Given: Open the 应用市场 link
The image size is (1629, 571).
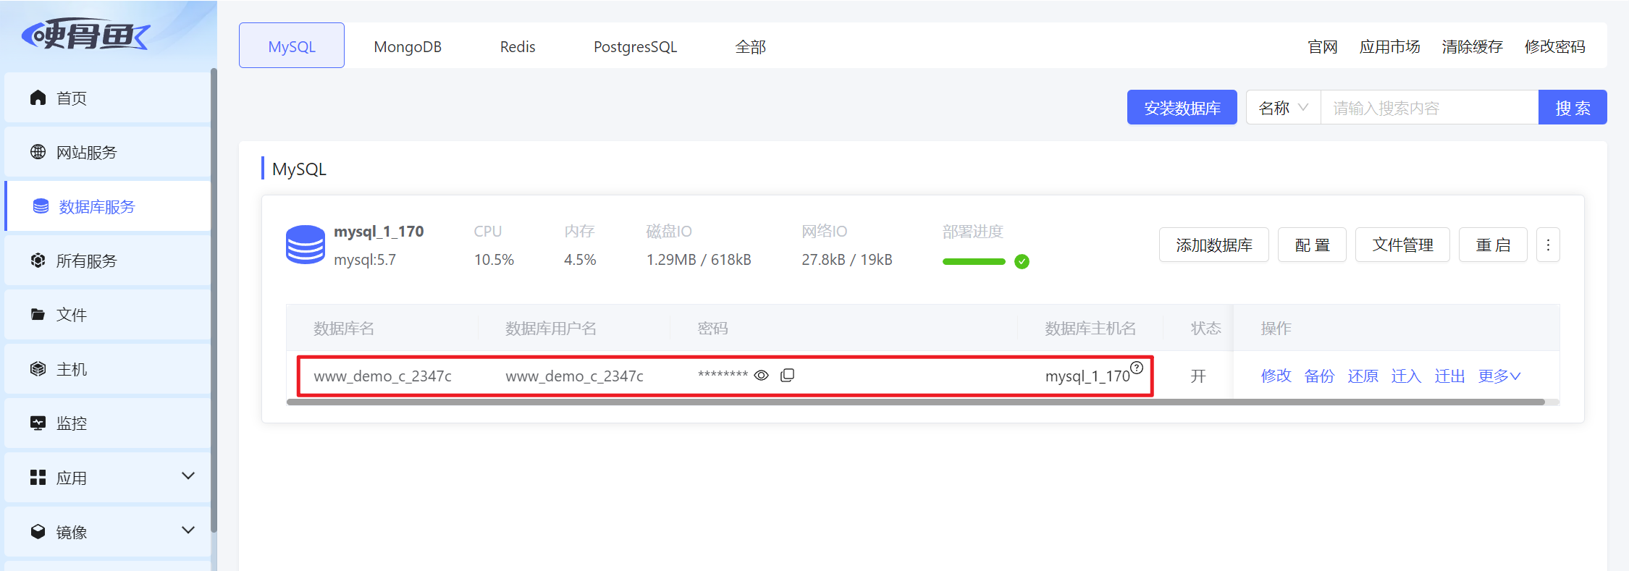Looking at the screenshot, I should tap(1389, 46).
